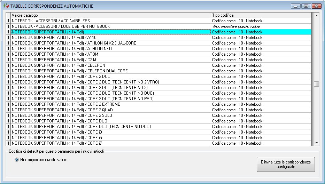Click the 'Valore catalogo' column header

(111, 15)
